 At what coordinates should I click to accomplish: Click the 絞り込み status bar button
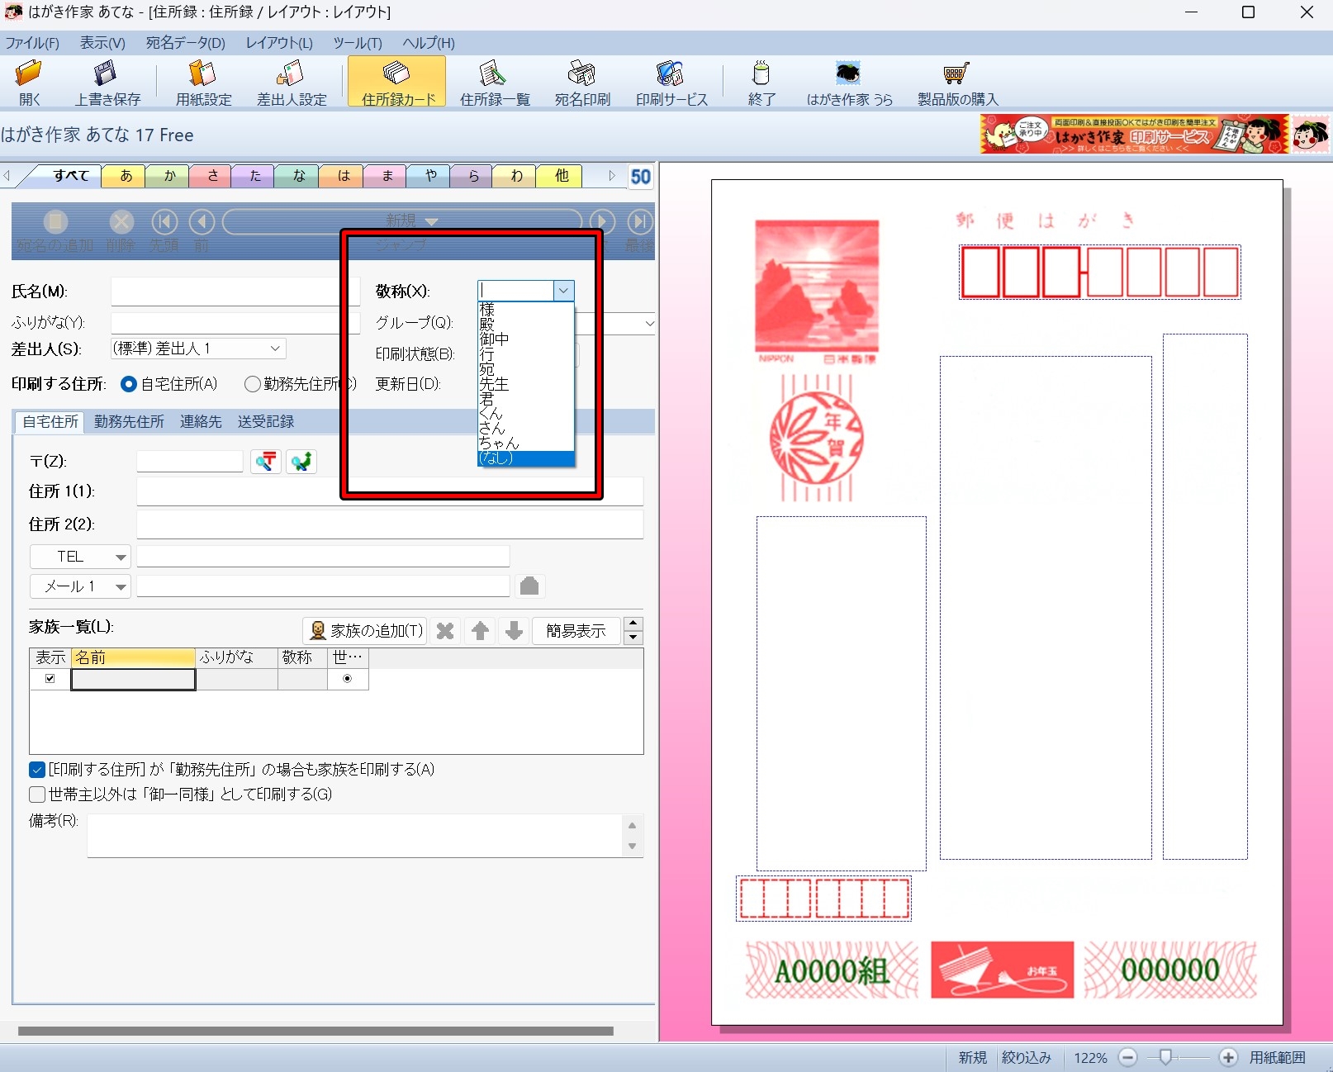1027,1057
